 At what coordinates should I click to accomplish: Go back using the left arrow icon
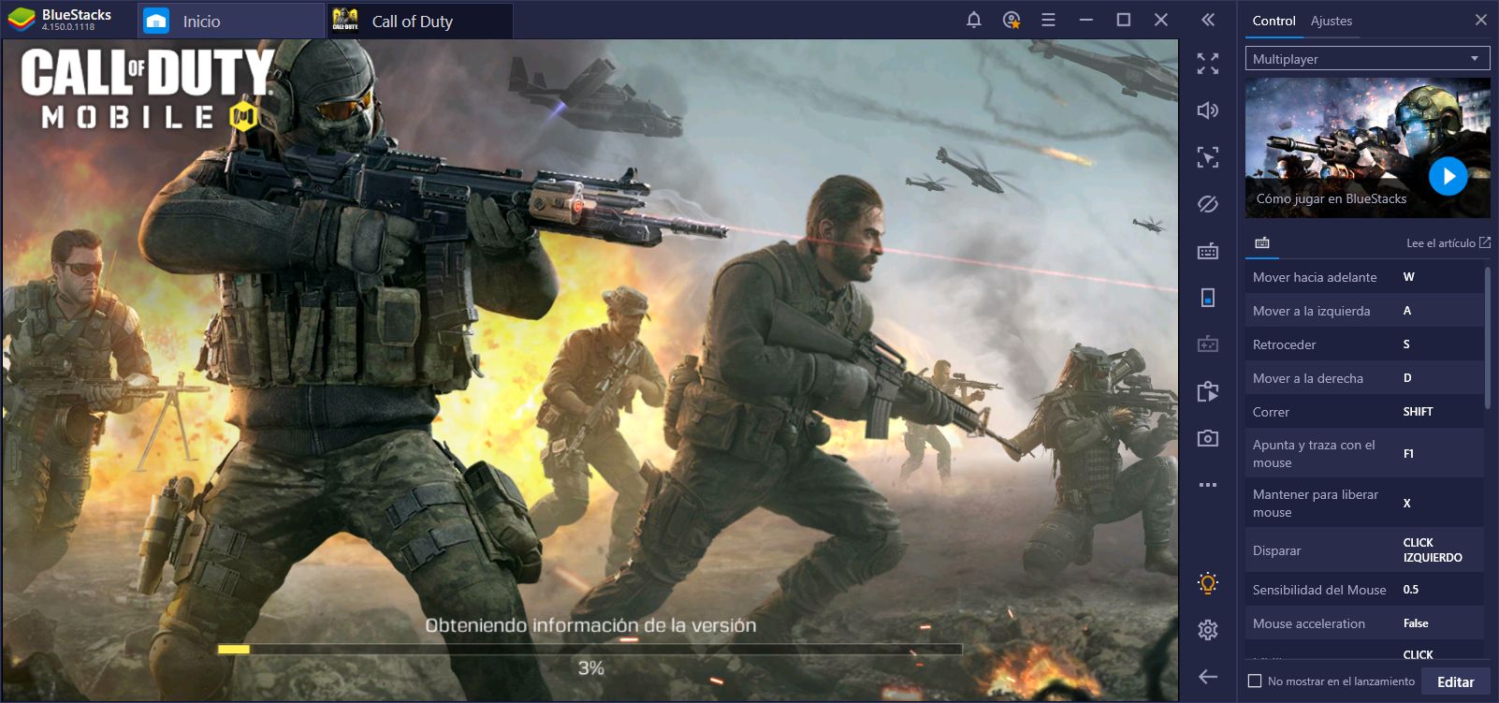1208,677
